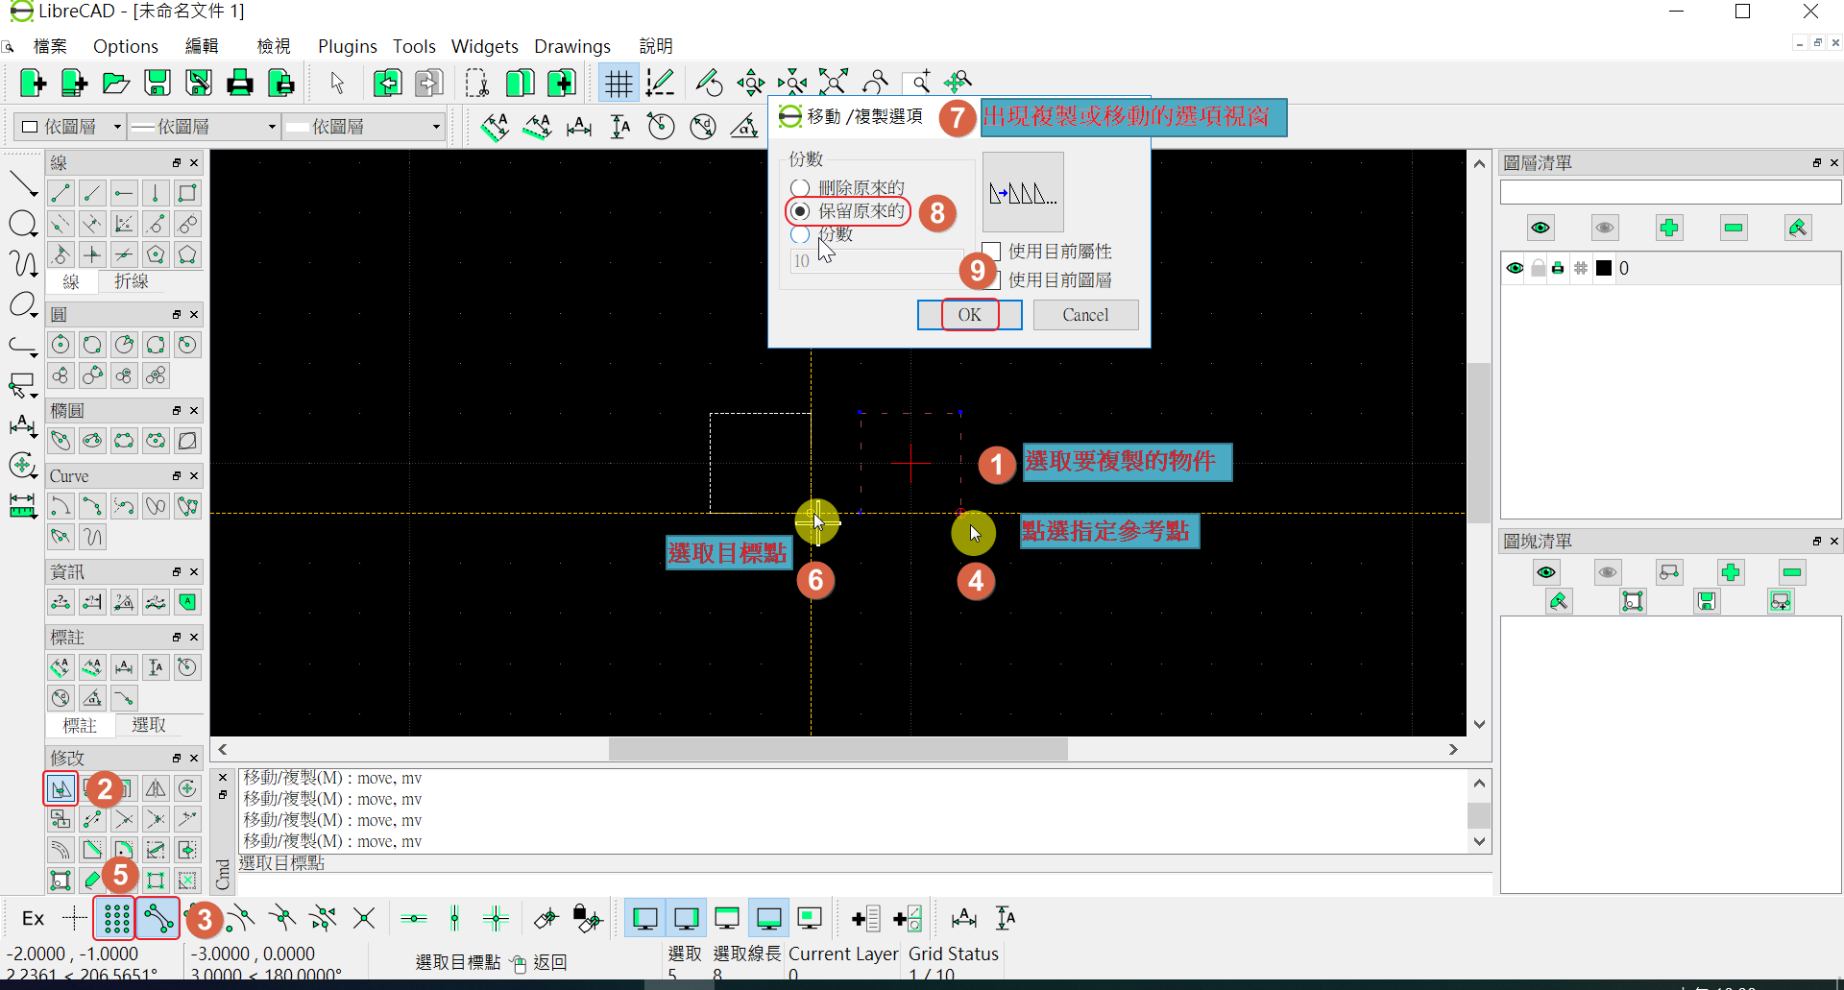Select the Circle tool in left sidebar
This screenshot has height=990, width=1844.
[22, 225]
